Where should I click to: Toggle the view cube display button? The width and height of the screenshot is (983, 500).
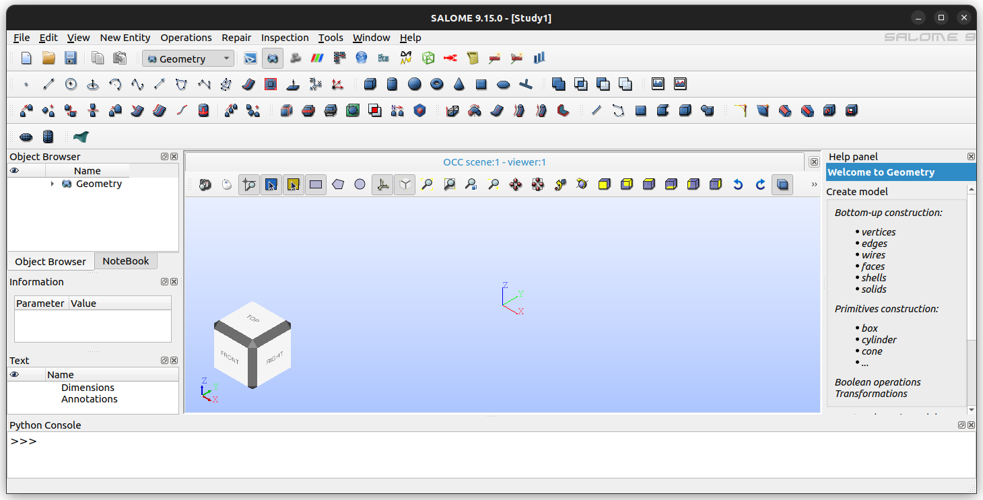(x=404, y=184)
